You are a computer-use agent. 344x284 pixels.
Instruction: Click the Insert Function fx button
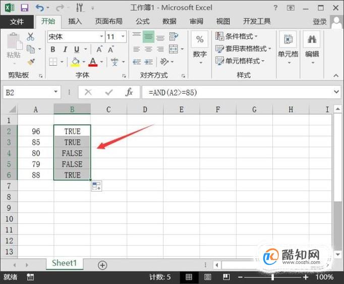[x=129, y=92]
